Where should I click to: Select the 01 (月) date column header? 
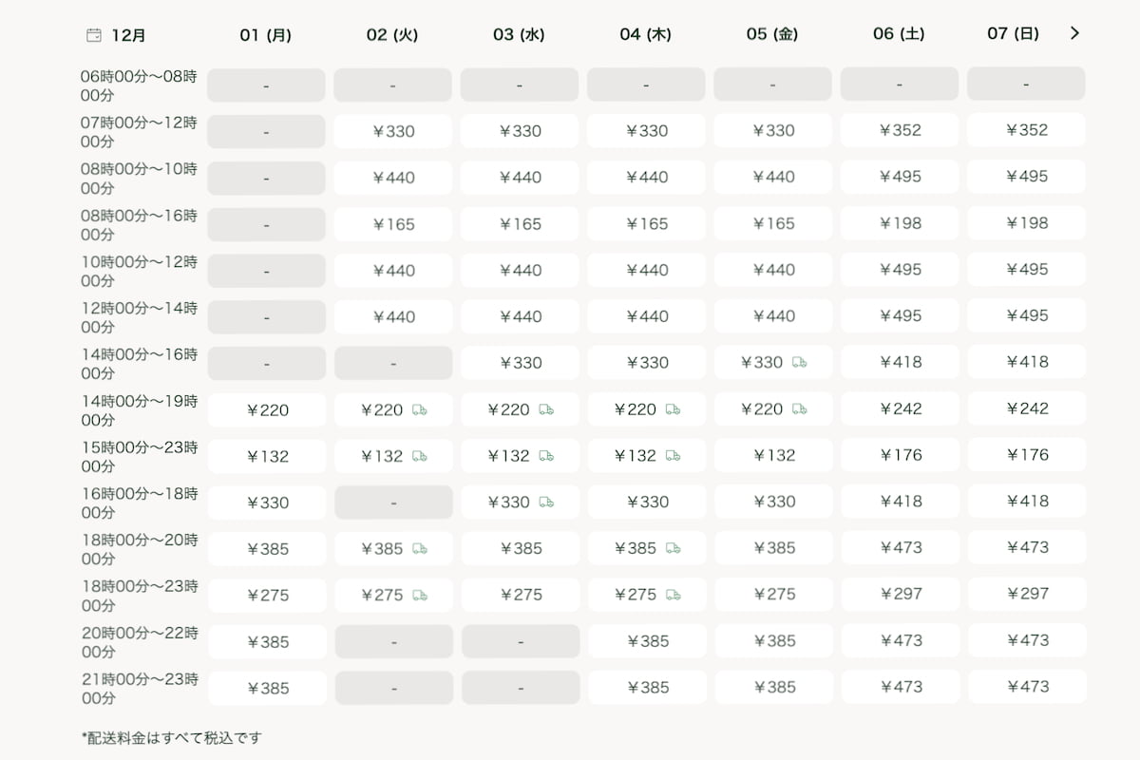pyautogui.click(x=266, y=35)
